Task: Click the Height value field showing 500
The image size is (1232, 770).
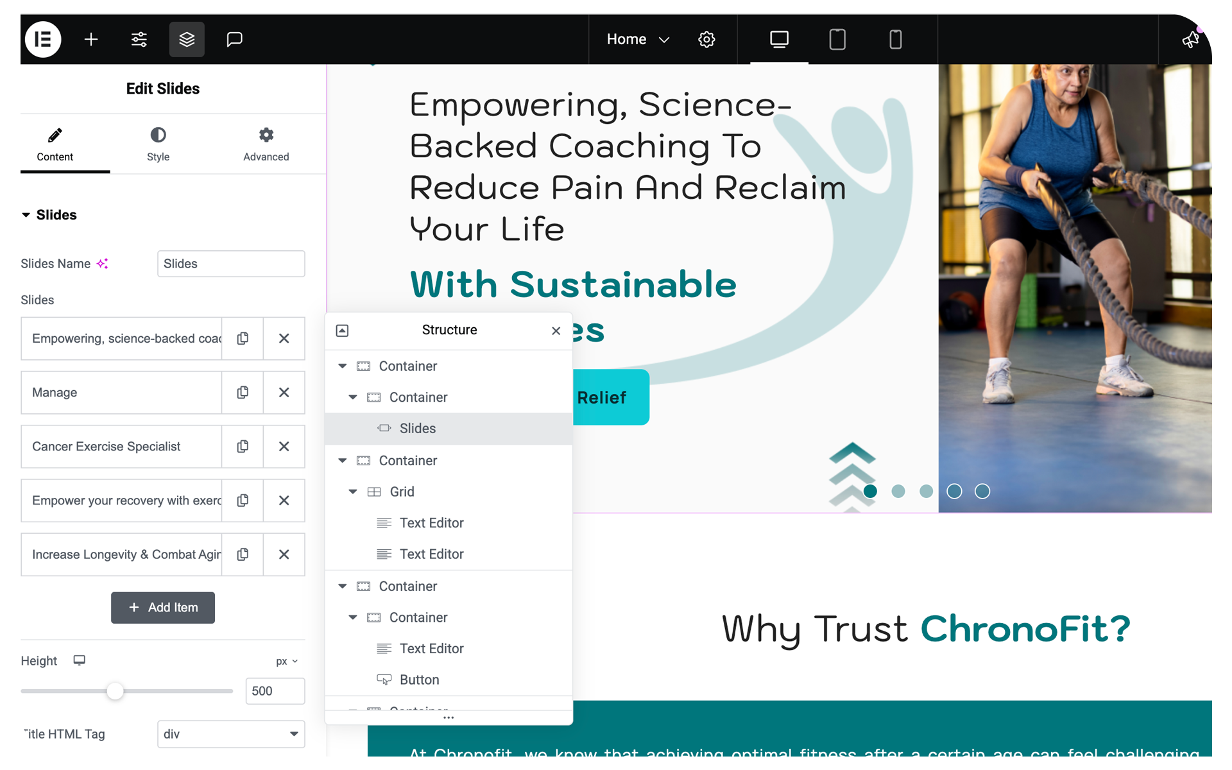Action: pos(275,691)
